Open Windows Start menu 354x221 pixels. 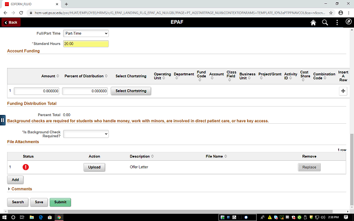4,217
